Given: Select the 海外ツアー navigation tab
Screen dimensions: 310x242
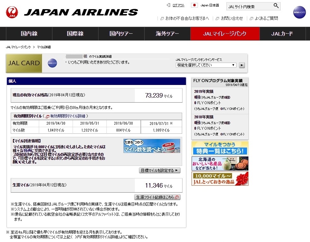Looking at the screenshot, I should pyautogui.click(x=167, y=34).
